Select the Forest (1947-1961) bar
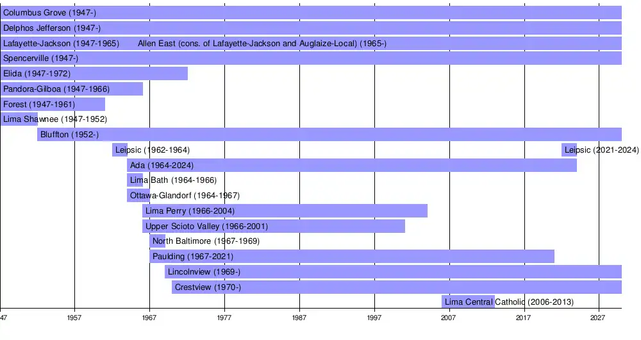 pos(53,105)
